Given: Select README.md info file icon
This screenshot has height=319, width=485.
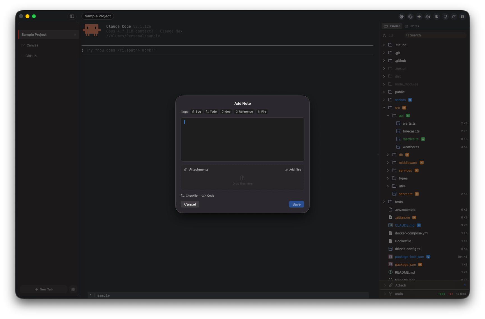Looking at the screenshot, I should tap(391, 272).
